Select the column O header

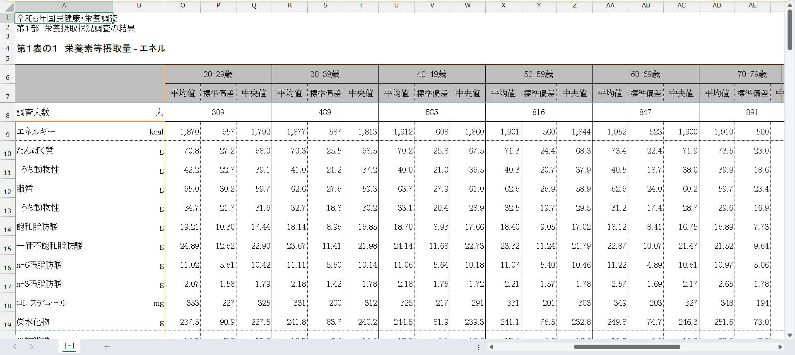tap(183, 5)
